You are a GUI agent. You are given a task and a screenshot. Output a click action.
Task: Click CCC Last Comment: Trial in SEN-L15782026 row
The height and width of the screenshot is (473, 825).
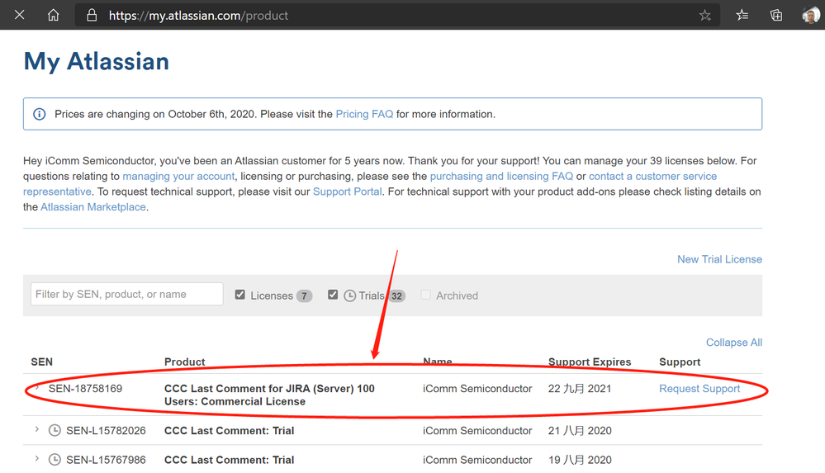[229, 431]
